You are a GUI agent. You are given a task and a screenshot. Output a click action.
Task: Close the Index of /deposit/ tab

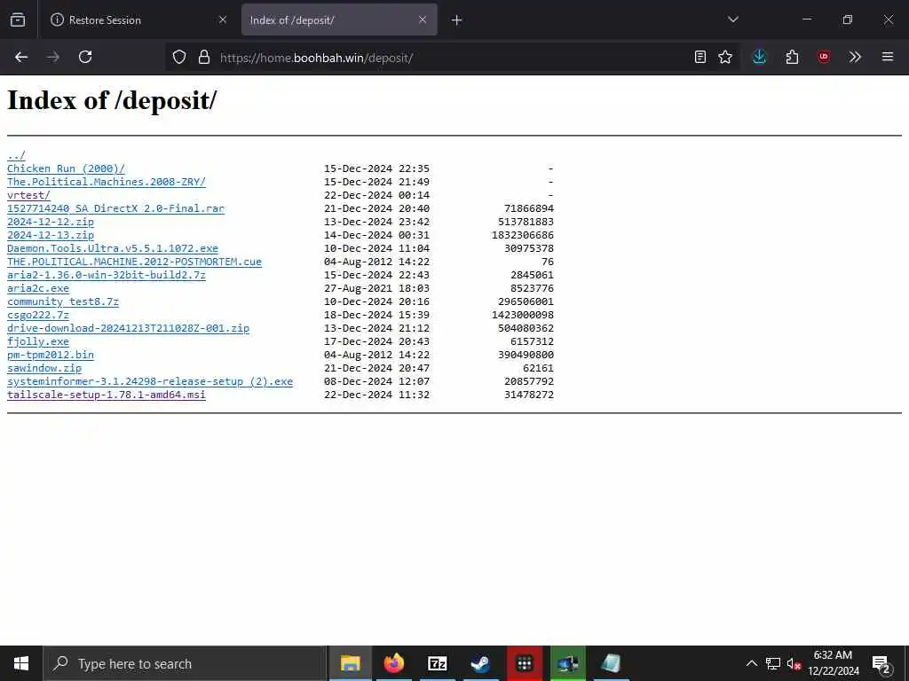[423, 20]
